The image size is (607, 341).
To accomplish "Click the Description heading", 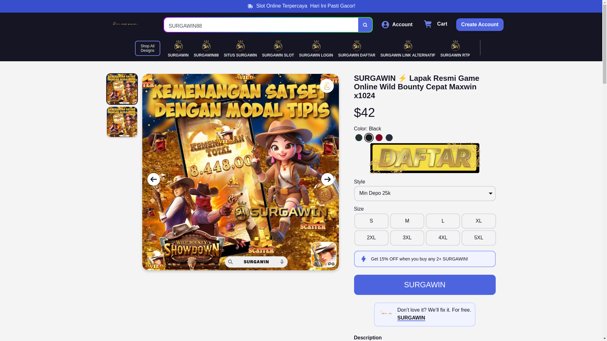I will (x=368, y=338).
